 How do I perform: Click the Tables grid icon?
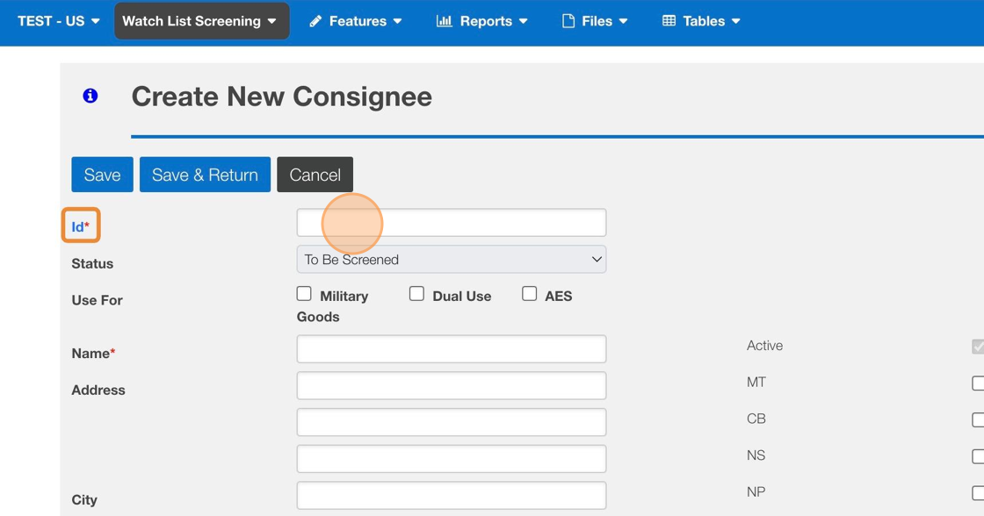tap(669, 21)
